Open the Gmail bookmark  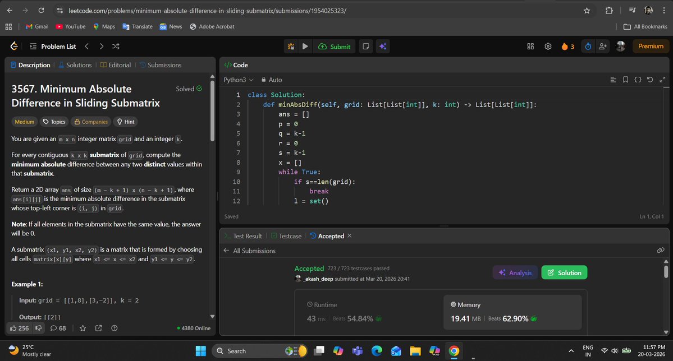(37, 26)
